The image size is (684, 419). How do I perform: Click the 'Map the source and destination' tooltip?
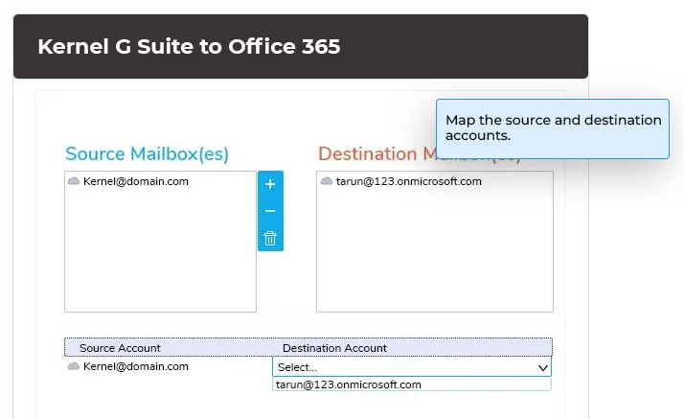553,128
